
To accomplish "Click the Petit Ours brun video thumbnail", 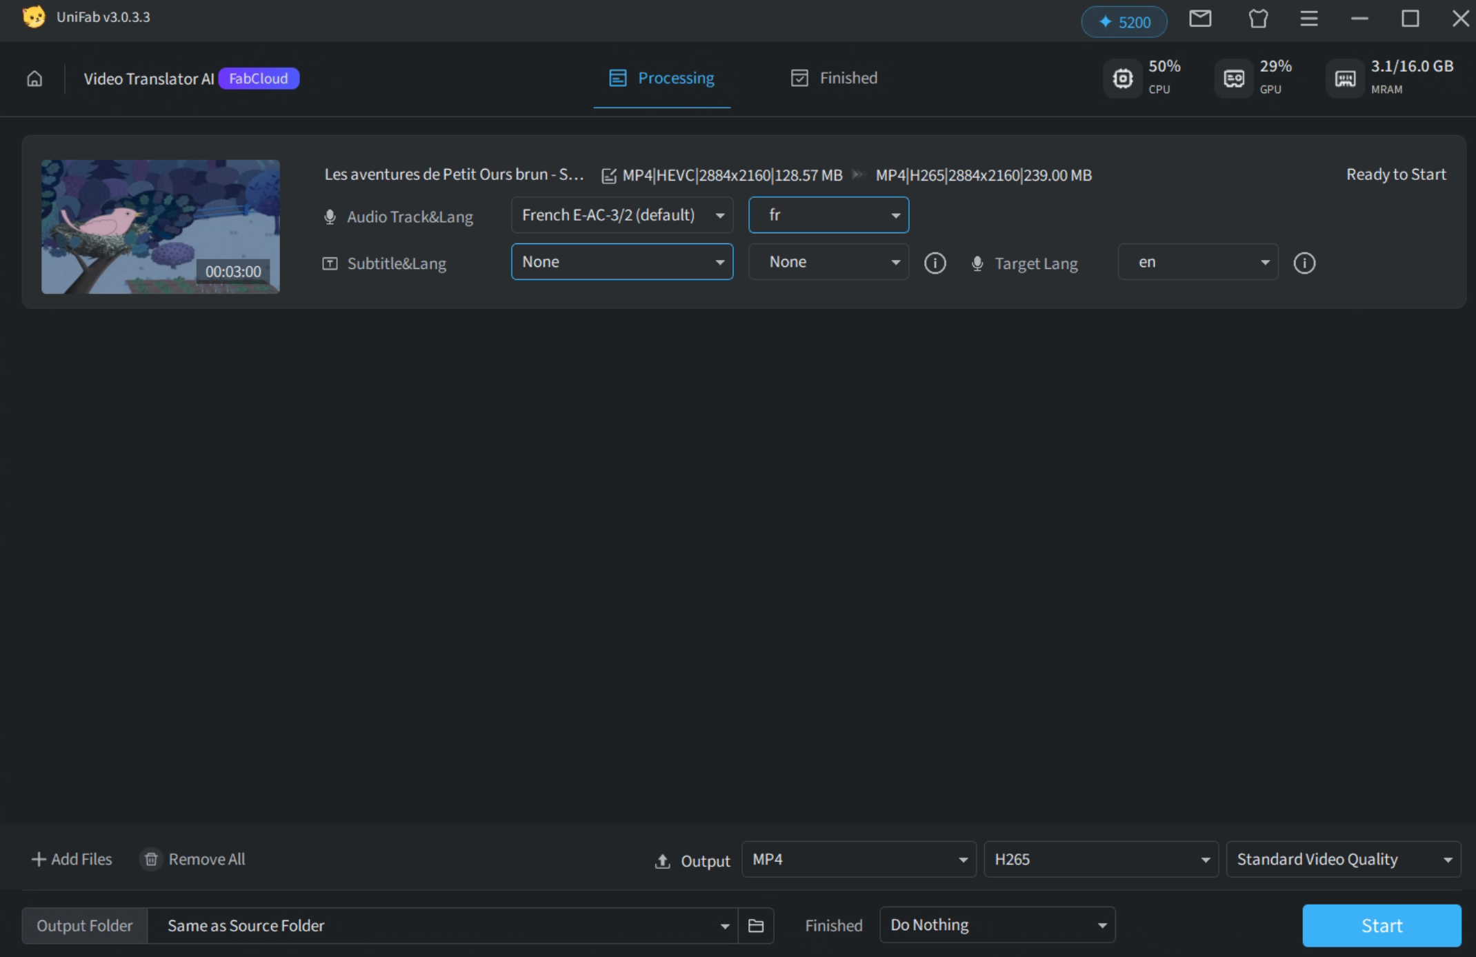I will click(x=160, y=227).
